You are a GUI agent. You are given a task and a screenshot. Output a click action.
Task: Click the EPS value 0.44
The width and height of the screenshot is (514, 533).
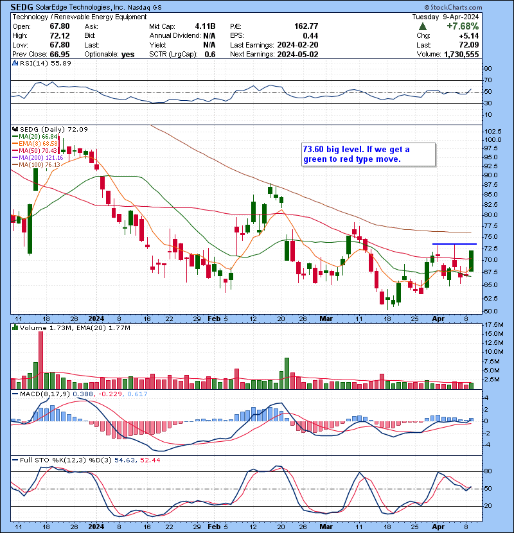tap(310, 36)
